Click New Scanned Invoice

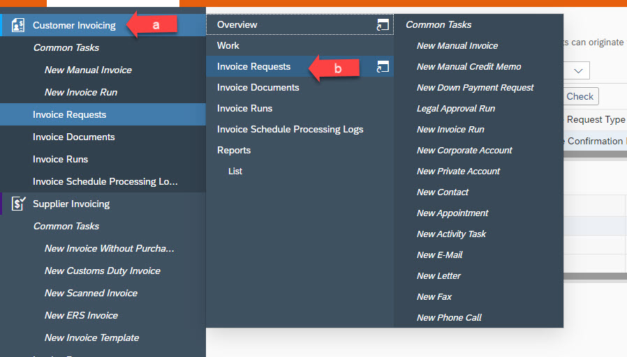tap(91, 293)
